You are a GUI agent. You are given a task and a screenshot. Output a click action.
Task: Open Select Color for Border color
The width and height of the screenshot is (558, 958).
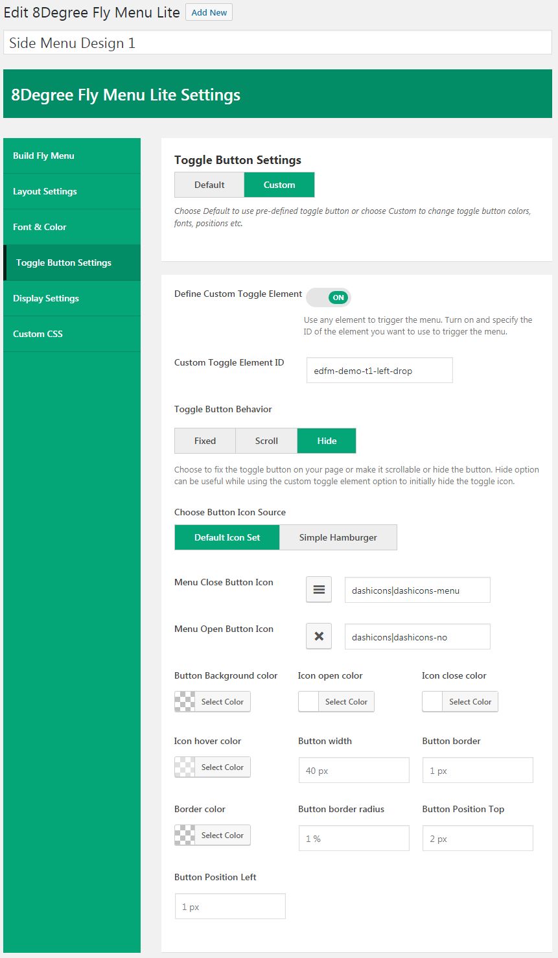222,835
